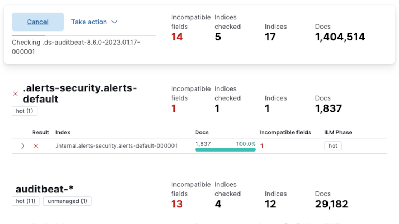Click the Incompatible fields column header
Viewport: 399px width, 224px height.
pos(285,132)
